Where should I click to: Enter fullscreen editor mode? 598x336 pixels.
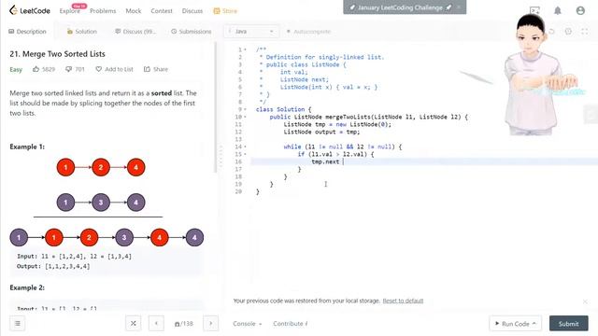pyautogui.click(x=585, y=32)
